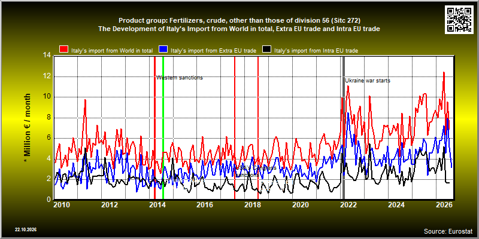Click the gray Ukraine war vertical line
Screen dimensions: 479x239
click(344, 127)
